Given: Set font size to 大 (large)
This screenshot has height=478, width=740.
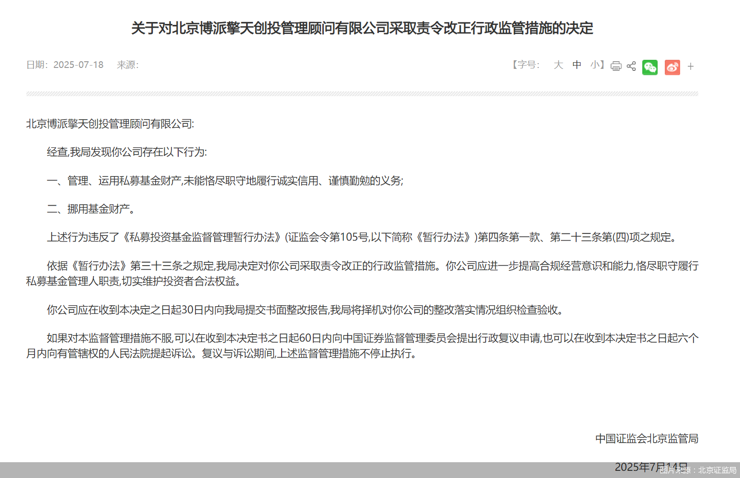Looking at the screenshot, I should (558, 65).
